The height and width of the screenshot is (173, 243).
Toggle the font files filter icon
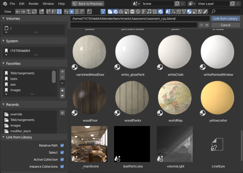click(144, 12)
